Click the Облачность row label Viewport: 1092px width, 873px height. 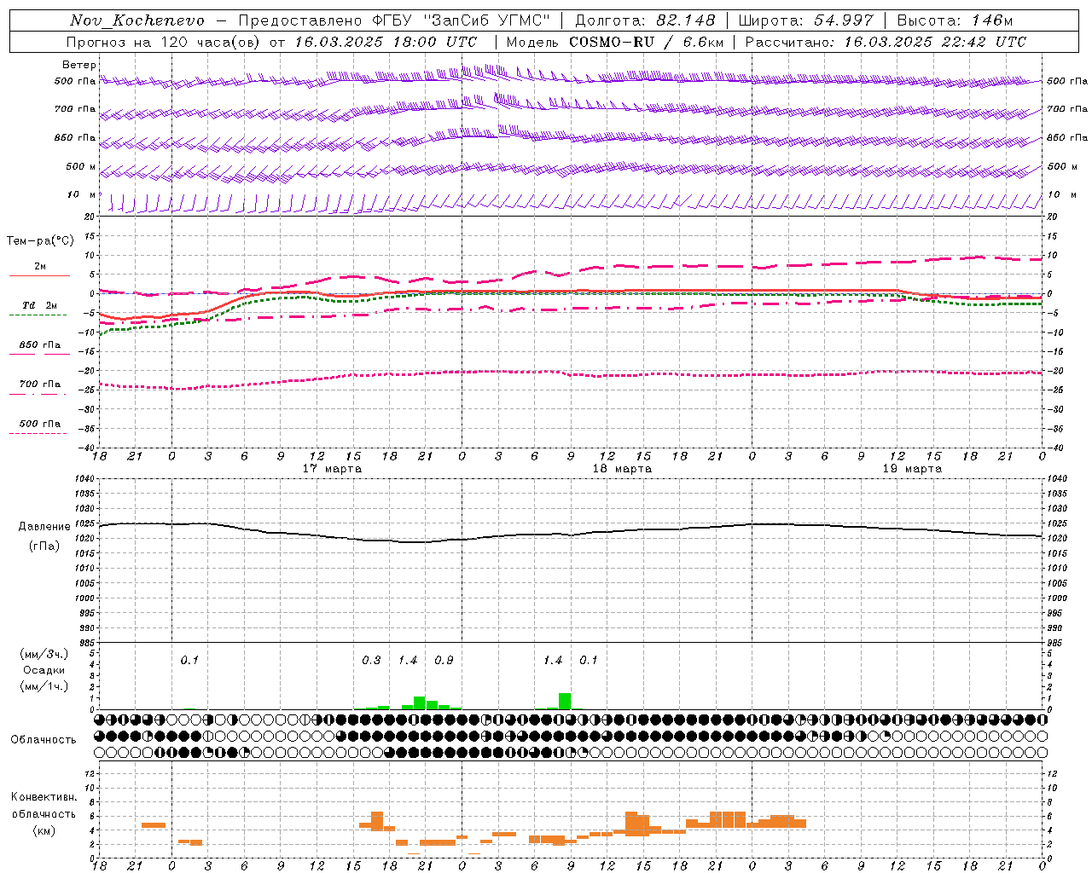click(x=44, y=740)
